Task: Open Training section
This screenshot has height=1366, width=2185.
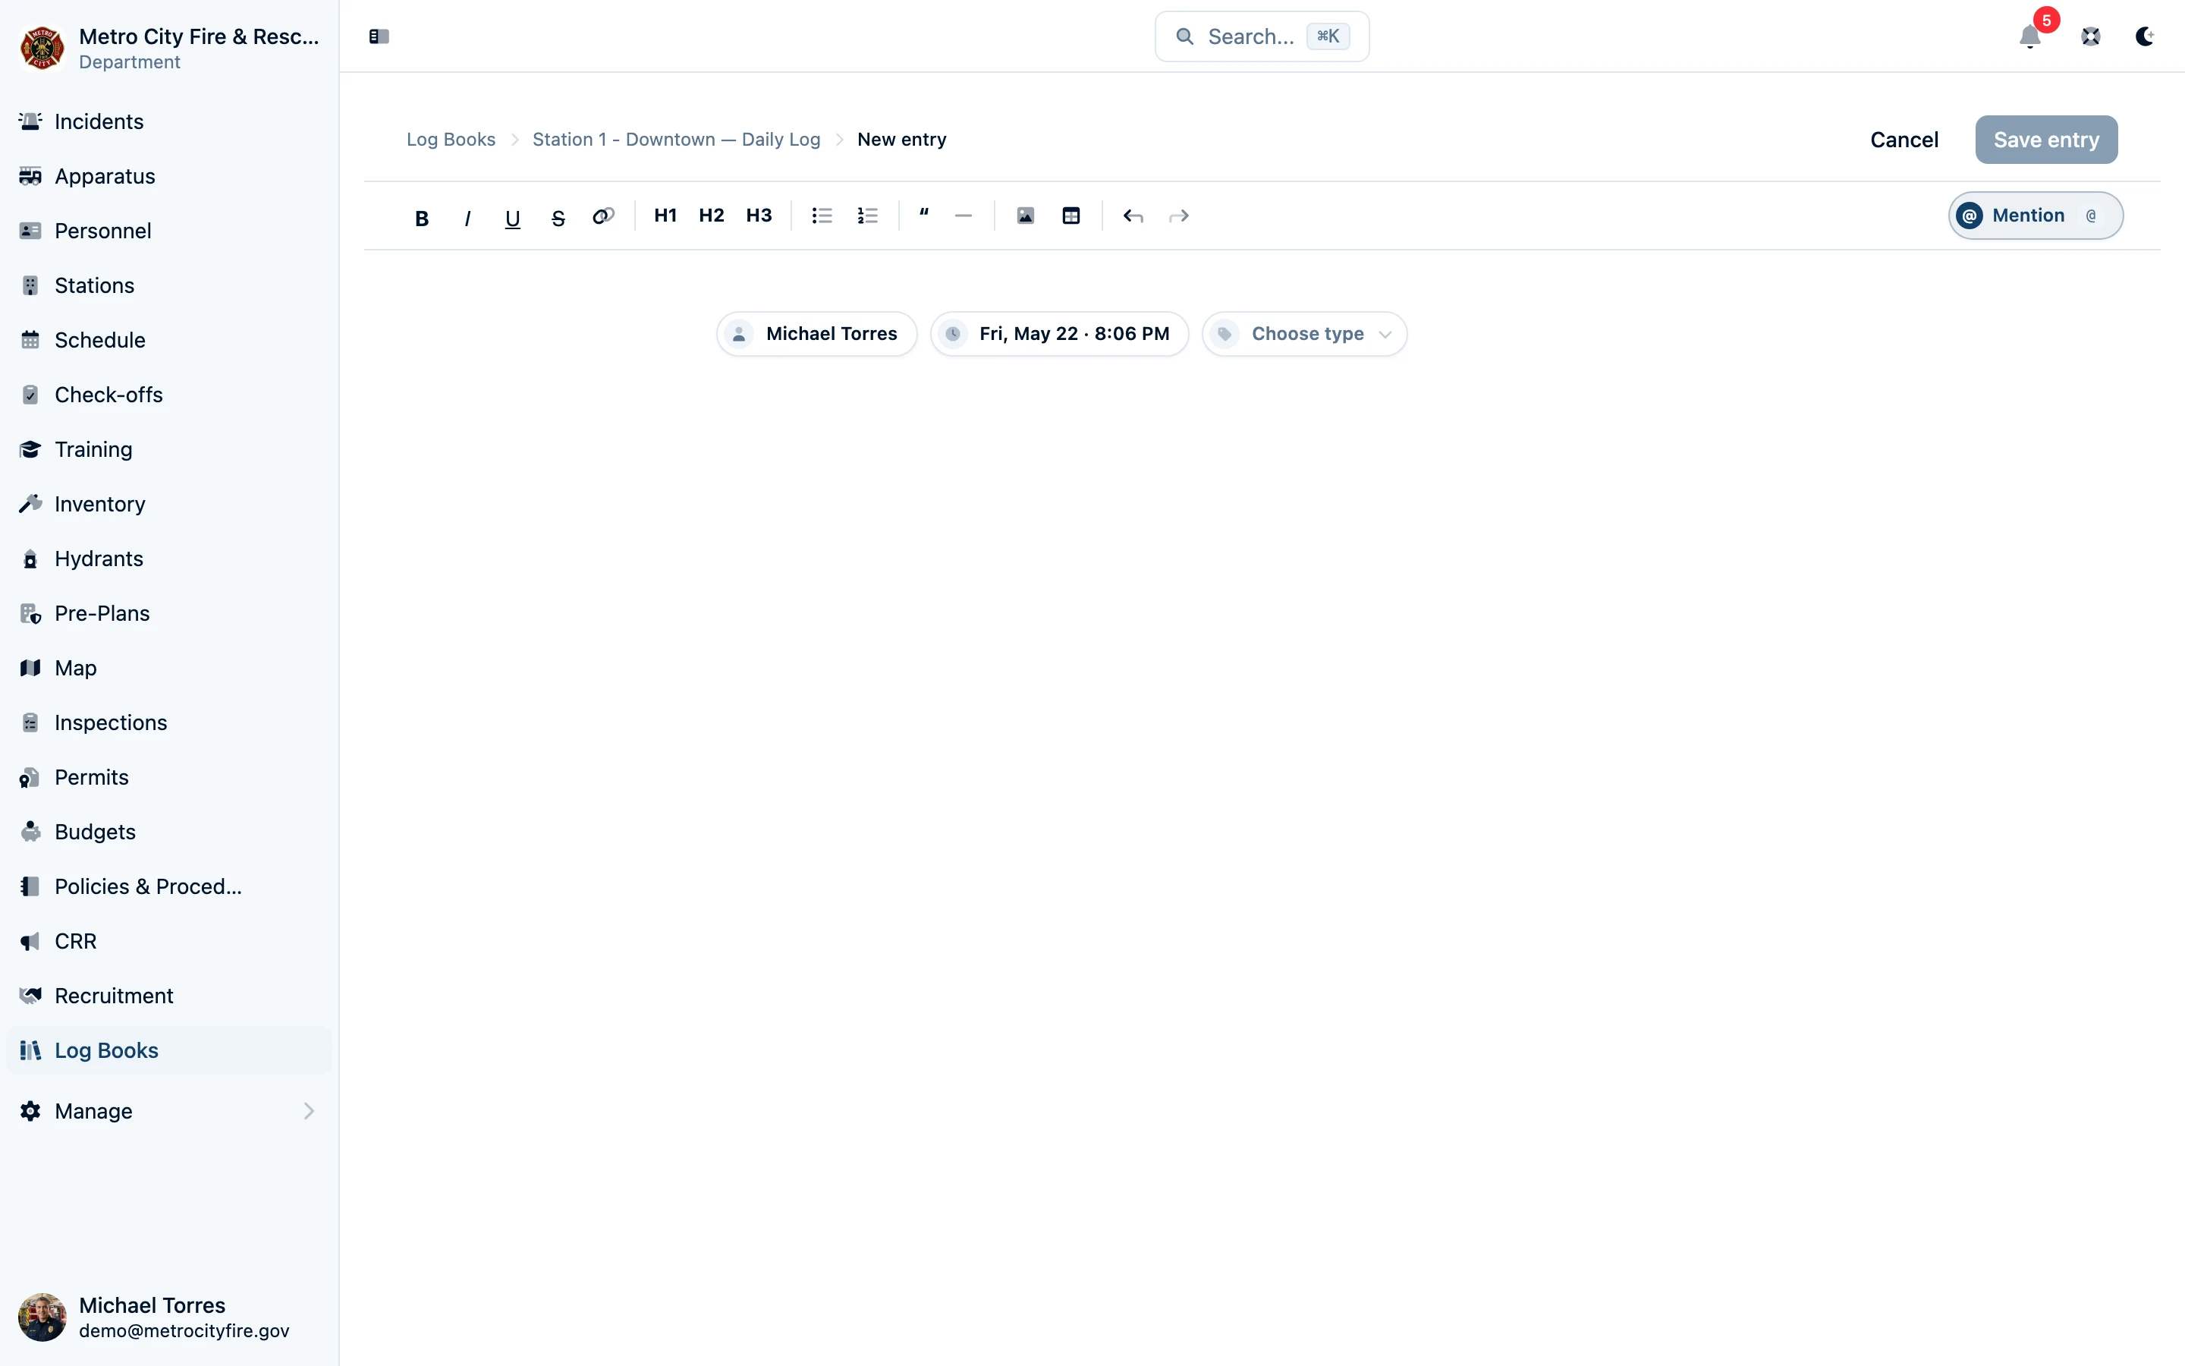Action: 169,450
